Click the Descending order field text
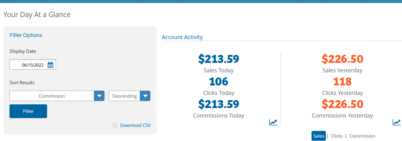Image resolution: width=402 pixels, height=141 pixels. [x=124, y=96]
